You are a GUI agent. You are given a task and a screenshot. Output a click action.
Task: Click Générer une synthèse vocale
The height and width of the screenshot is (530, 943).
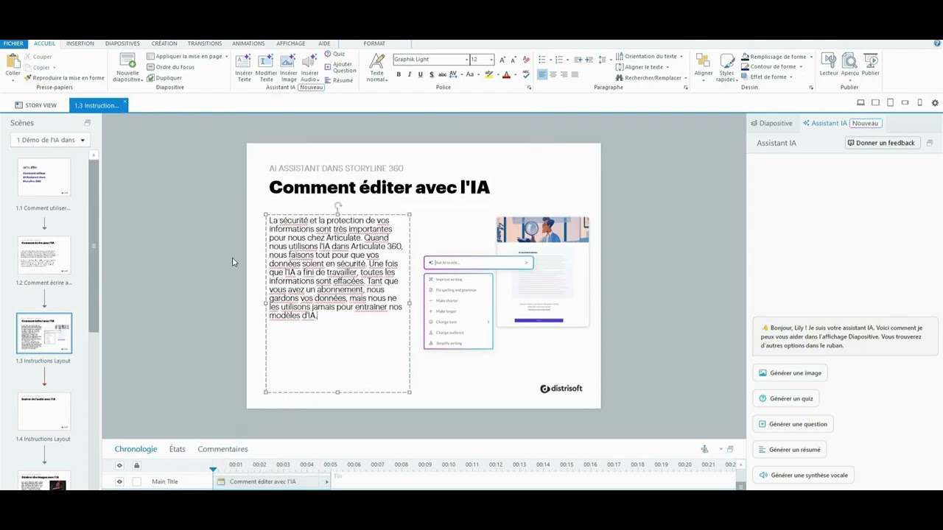point(804,475)
